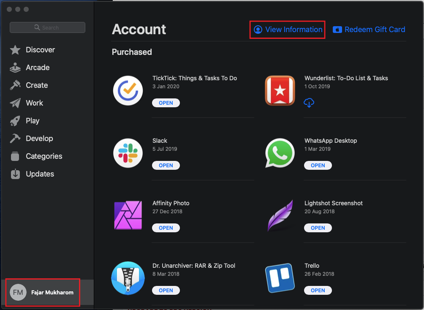Click the FM profile avatar
This screenshot has width=424, height=310.
coord(18,292)
